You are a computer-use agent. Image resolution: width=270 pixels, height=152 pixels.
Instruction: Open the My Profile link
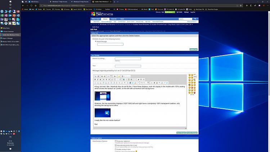179,12
